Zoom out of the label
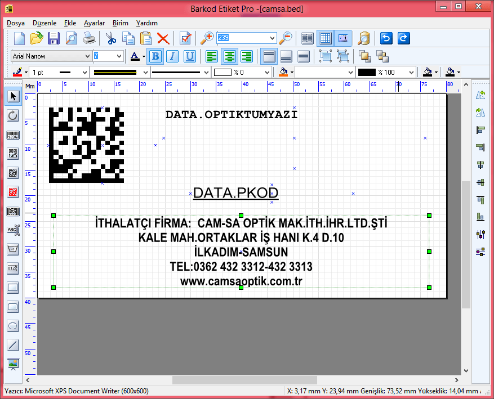This screenshot has height=399, width=494. coord(286,38)
